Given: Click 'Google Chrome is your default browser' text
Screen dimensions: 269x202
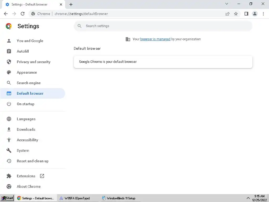Looking at the screenshot, I should click(x=108, y=62).
